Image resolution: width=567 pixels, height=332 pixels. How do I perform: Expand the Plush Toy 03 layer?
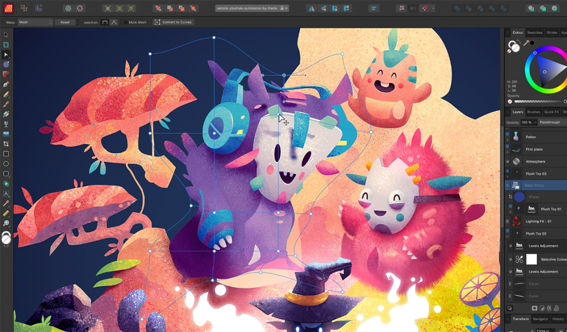tap(507, 177)
